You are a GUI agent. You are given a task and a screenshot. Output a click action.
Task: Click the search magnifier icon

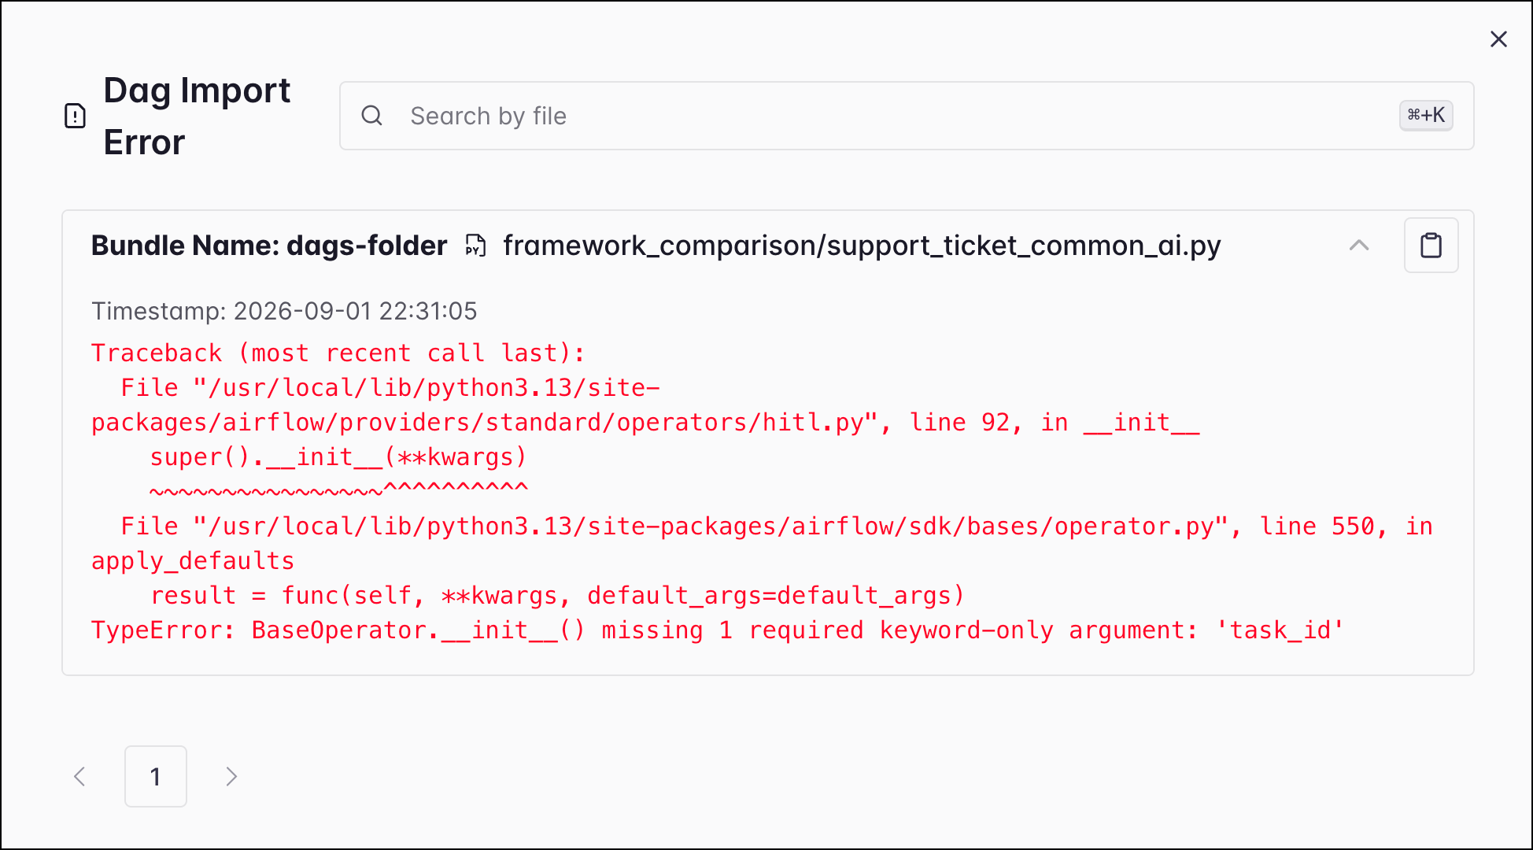coord(371,116)
